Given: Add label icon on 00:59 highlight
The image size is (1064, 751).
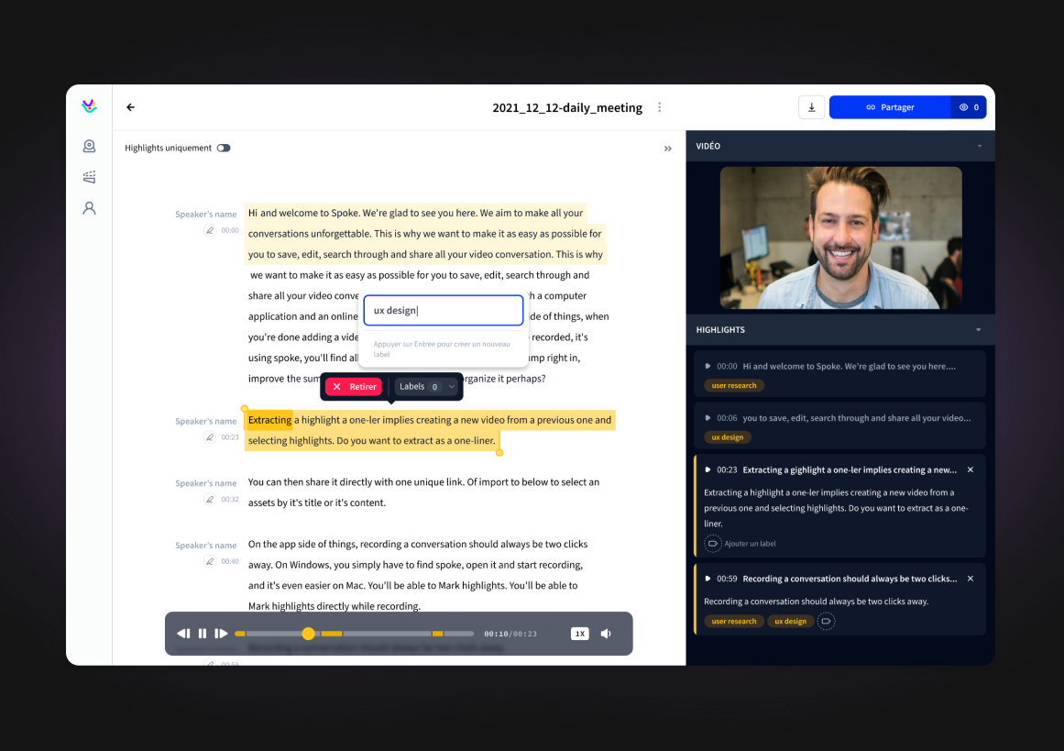Looking at the screenshot, I should (826, 622).
